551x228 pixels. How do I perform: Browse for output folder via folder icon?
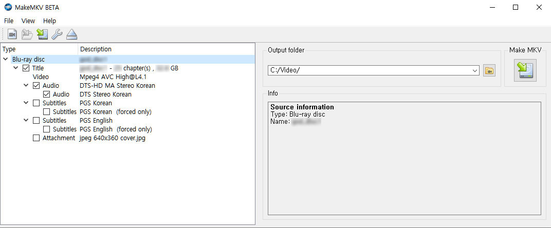click(x=489, y=71)
